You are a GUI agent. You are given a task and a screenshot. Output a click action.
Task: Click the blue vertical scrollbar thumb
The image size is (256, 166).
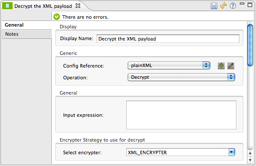pyautogui.click(x=250, y=45)
